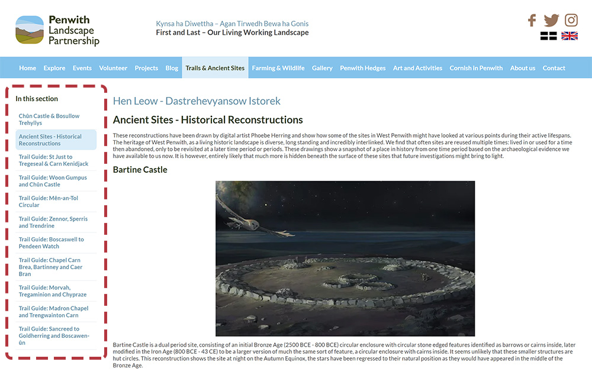Open the Contact menu item
This screenshot has width=592, height=381.
point(554,68)
